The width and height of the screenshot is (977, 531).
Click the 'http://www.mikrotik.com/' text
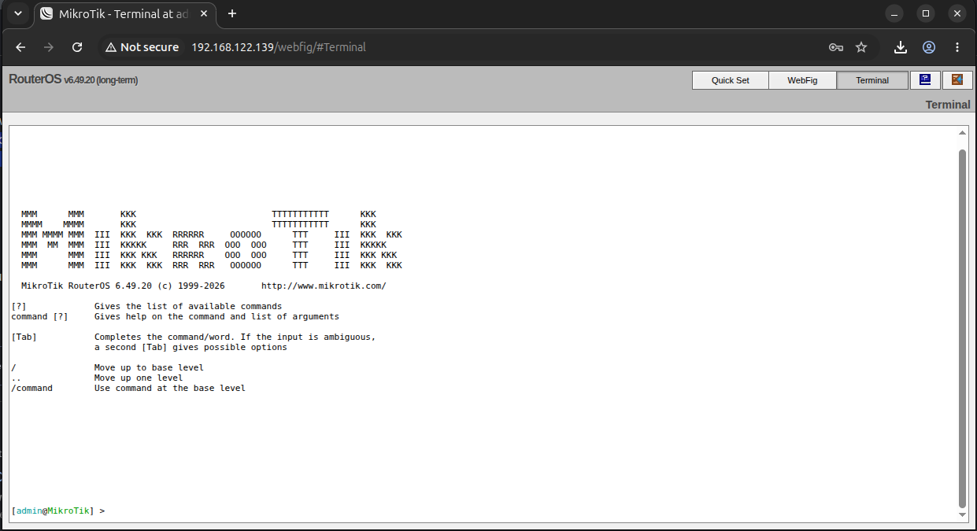click(324, 286)
